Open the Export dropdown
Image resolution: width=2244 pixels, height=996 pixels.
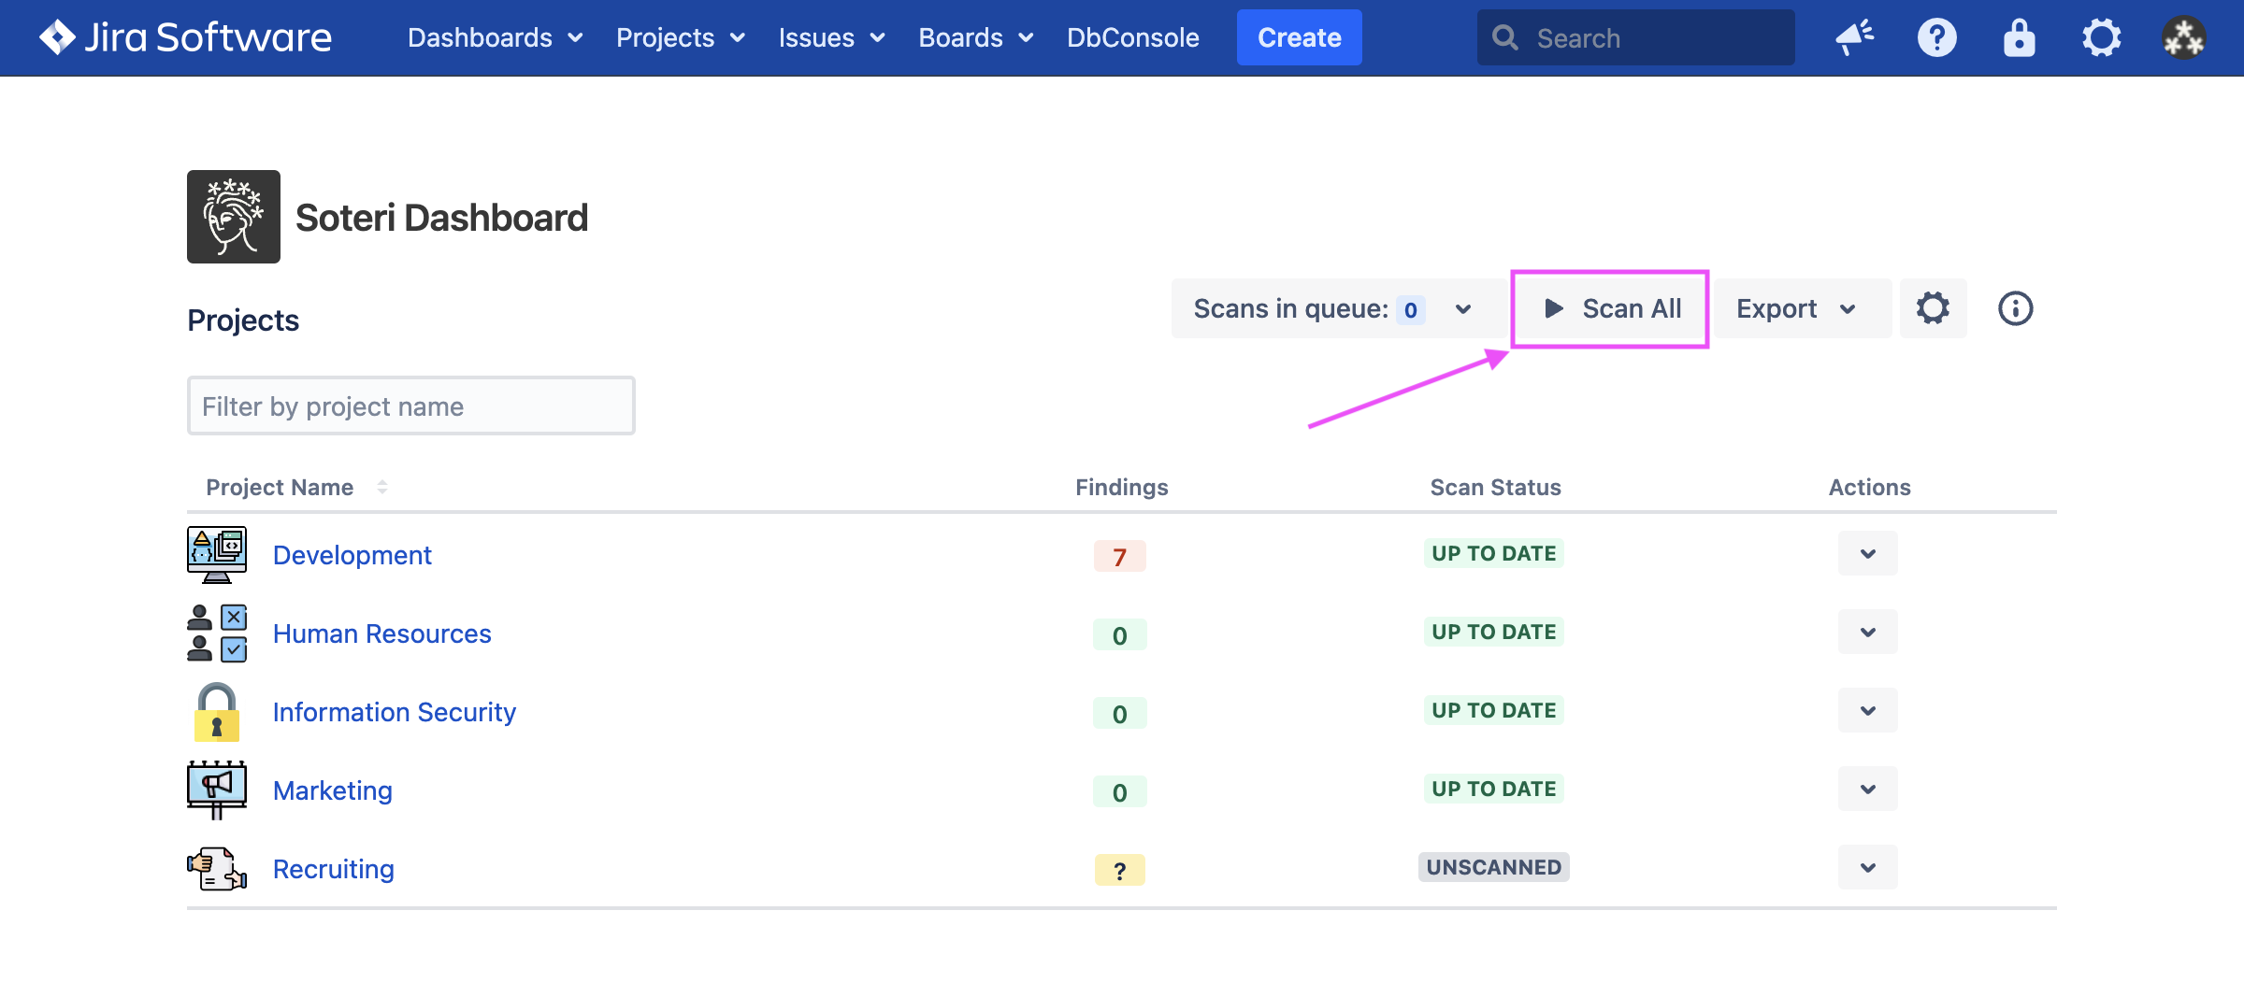tap(1795, 308)
